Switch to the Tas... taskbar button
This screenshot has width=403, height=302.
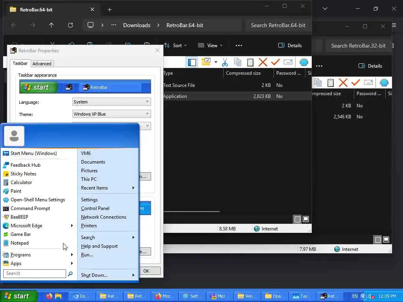[303, 296]
